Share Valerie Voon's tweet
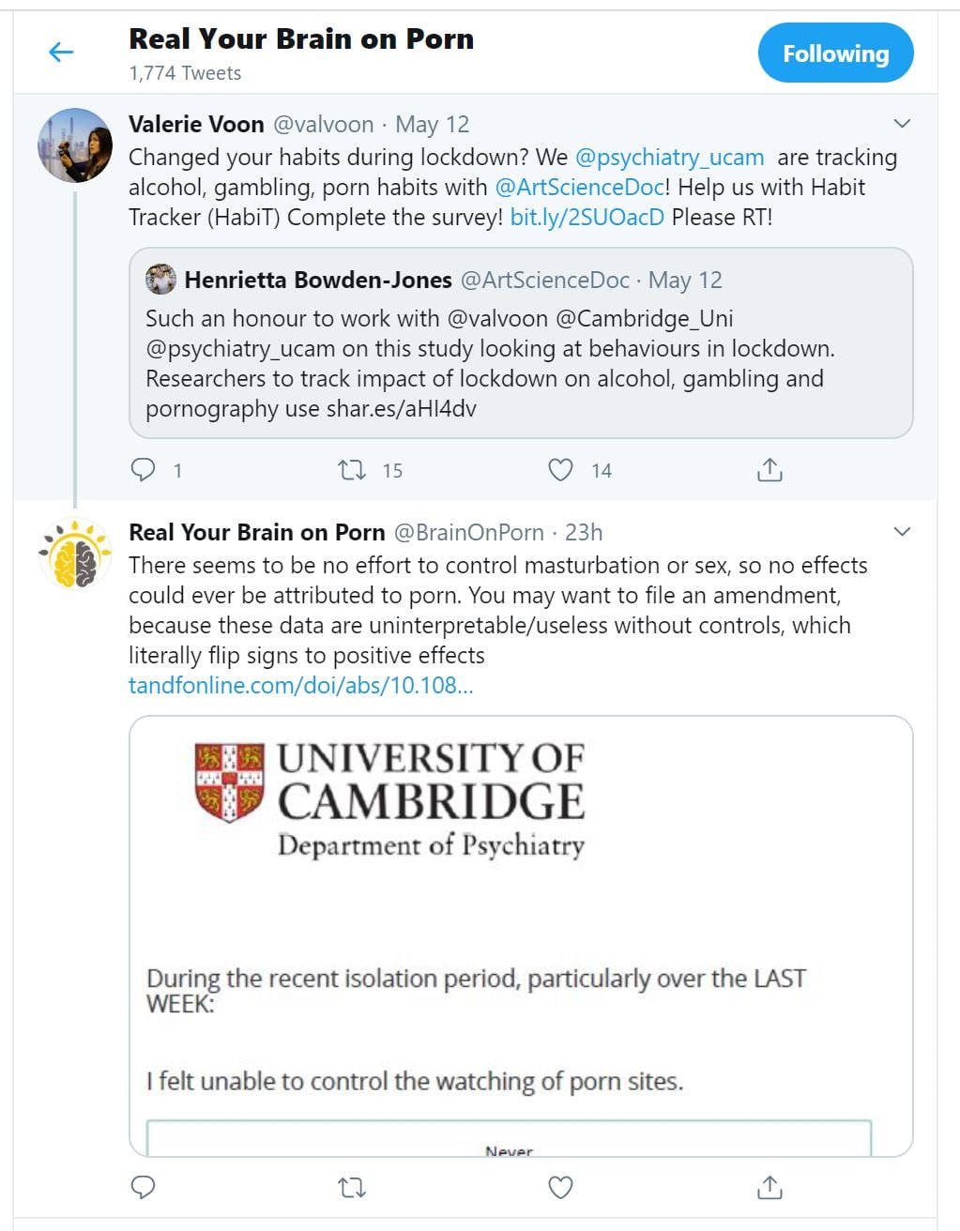 pyautogui.click(x=770, y=469)
